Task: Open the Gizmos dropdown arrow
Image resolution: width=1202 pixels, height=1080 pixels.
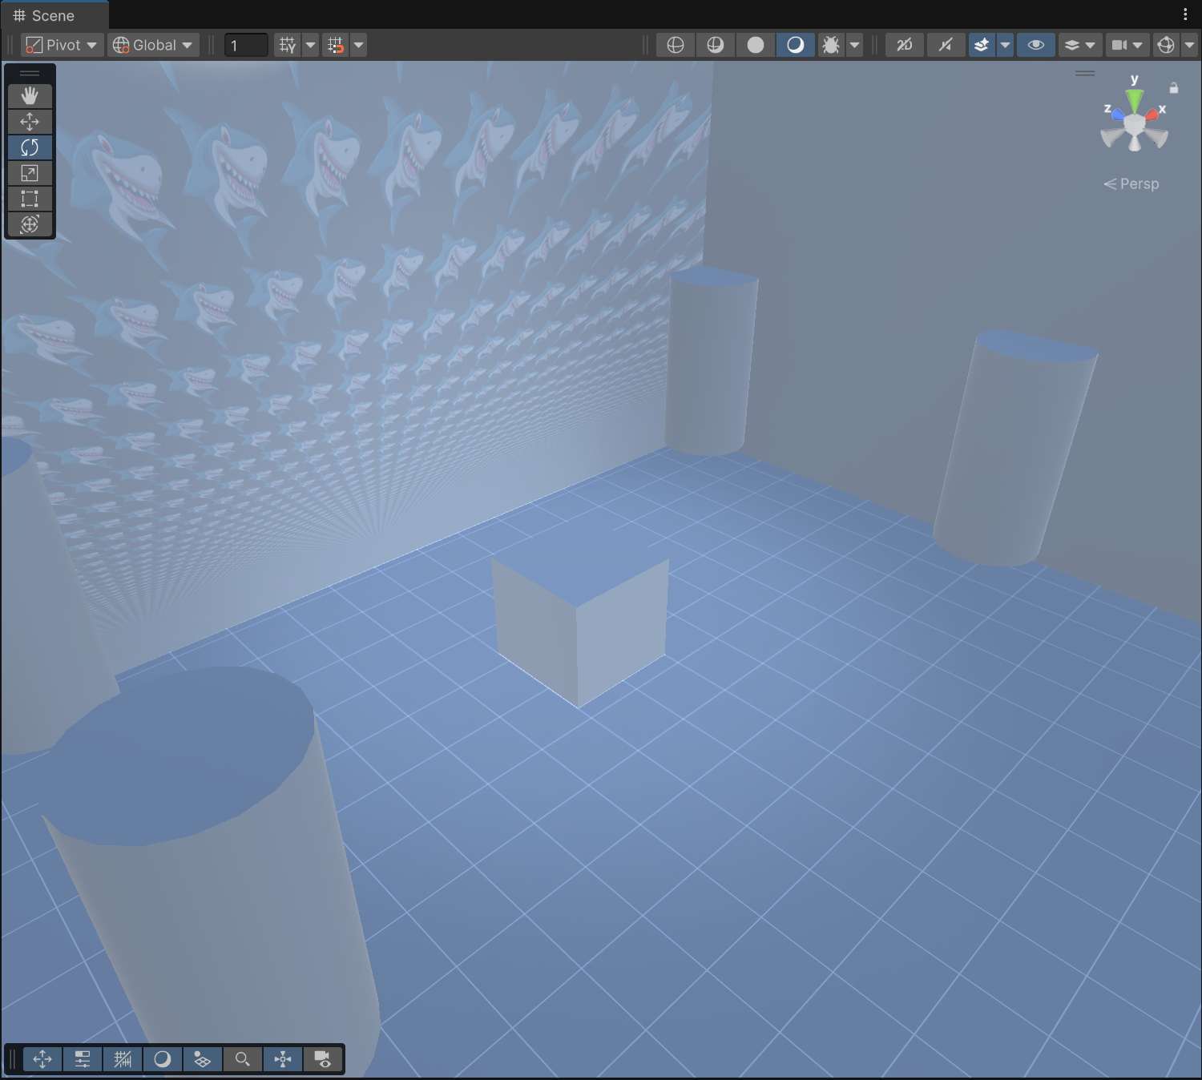Action: point(1189,45)
